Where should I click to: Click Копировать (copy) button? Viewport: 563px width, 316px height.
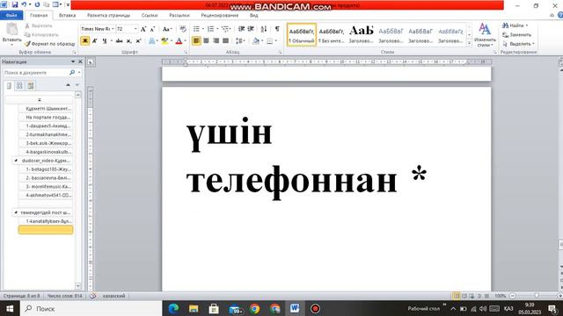point(41,35)
